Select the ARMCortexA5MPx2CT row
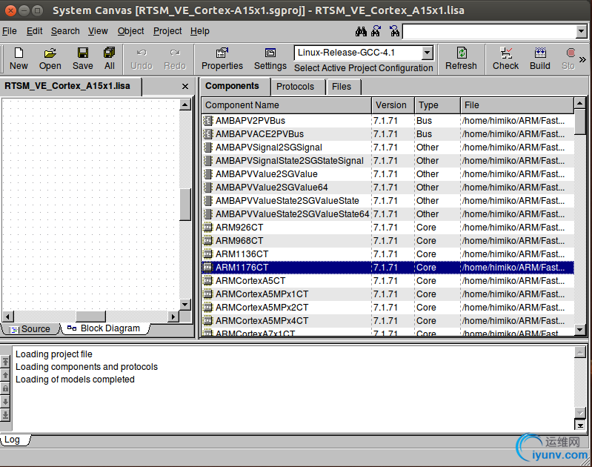Screen dimensions: 592x467 click(x=388, y=308)
